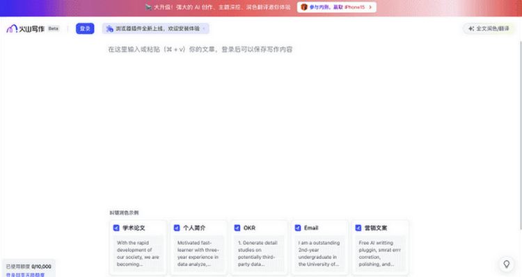The image size is (522, 277).
Task: Click the 营销文案 card icon
Action: (358, 228)
